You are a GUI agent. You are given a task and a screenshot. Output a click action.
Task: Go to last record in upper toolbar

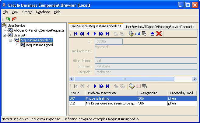pos(107,34)
